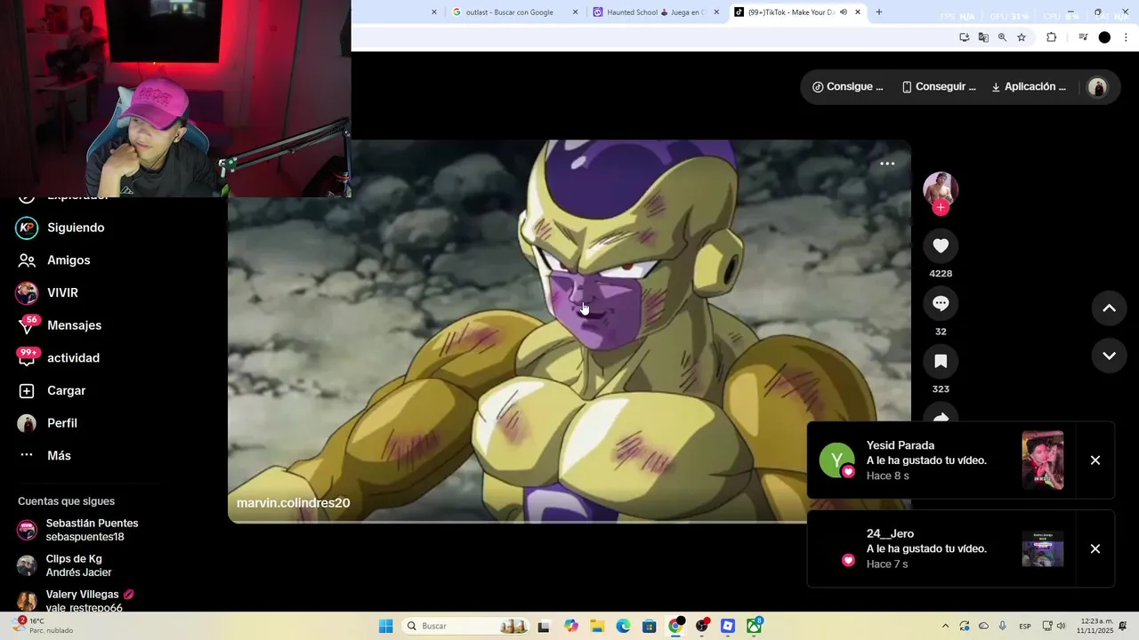
Task: Like the video with the heart icon
Action: click(x=941, y=245)
